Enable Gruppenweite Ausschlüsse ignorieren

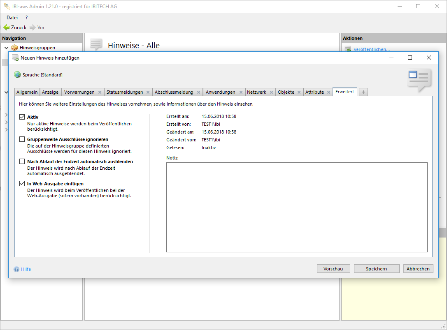pyautogui.click(x=22, y=139)
